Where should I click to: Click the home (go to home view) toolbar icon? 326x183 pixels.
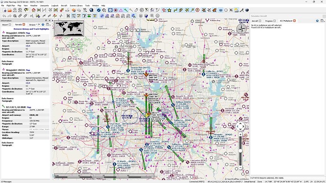(34, 10)
